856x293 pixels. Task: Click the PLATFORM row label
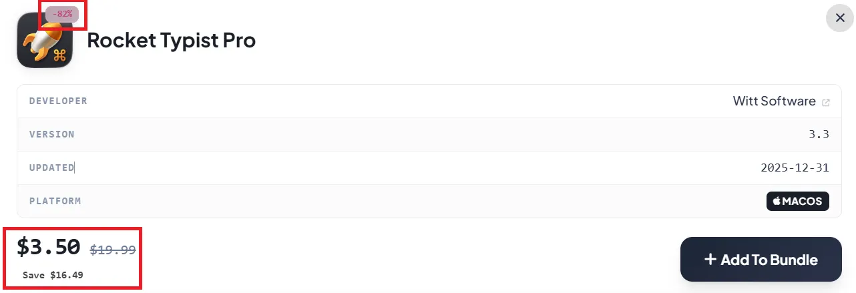click(55, 201)
